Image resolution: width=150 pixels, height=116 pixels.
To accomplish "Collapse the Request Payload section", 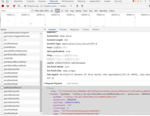I will tap(44, 83).
